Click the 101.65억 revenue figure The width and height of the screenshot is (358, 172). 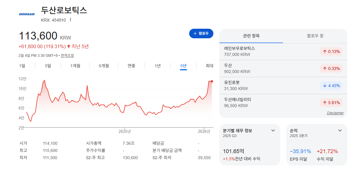tap(233, 151)
